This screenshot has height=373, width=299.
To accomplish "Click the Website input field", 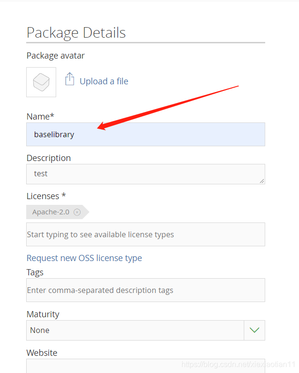I will pyautogui.click(x=146, y=366).
